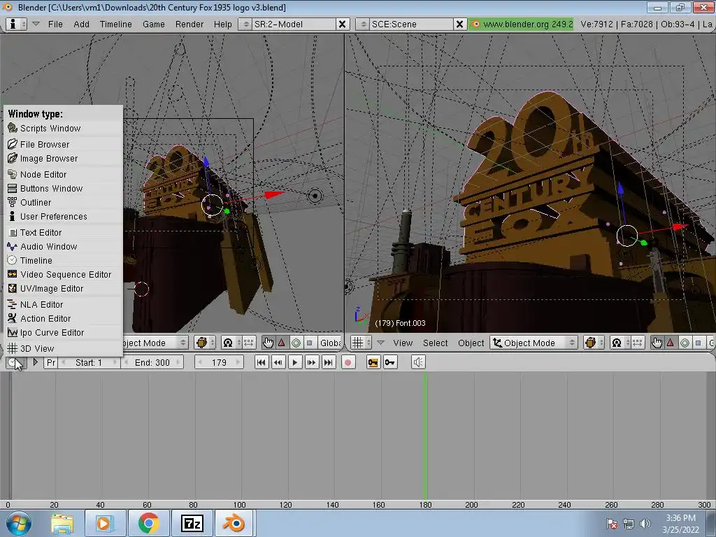Viewport: 716px width, 537px height.
Task: Open screen selector dropdown arrows beside SR:2-Model
Action: click(246, 24)
